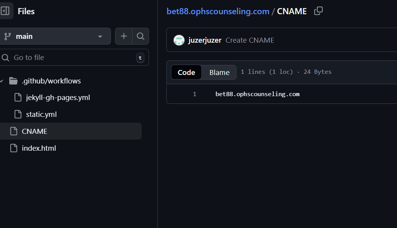Click the search magnifier icon button
The width and height of the screenshot is (397, 228).
click(x=141, y=36)
